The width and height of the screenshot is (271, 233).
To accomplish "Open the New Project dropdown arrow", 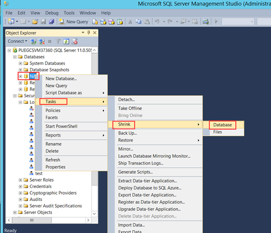I will (x=17, y=22).
